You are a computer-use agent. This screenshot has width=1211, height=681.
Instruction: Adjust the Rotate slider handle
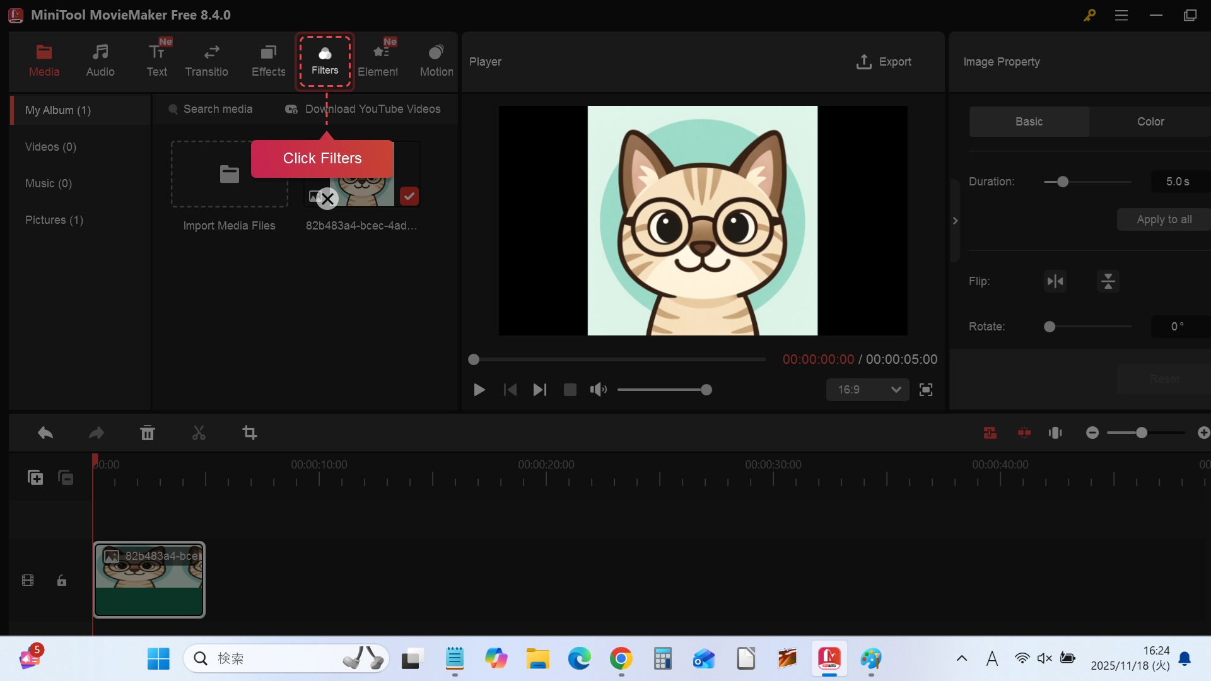pos(1050,327)
